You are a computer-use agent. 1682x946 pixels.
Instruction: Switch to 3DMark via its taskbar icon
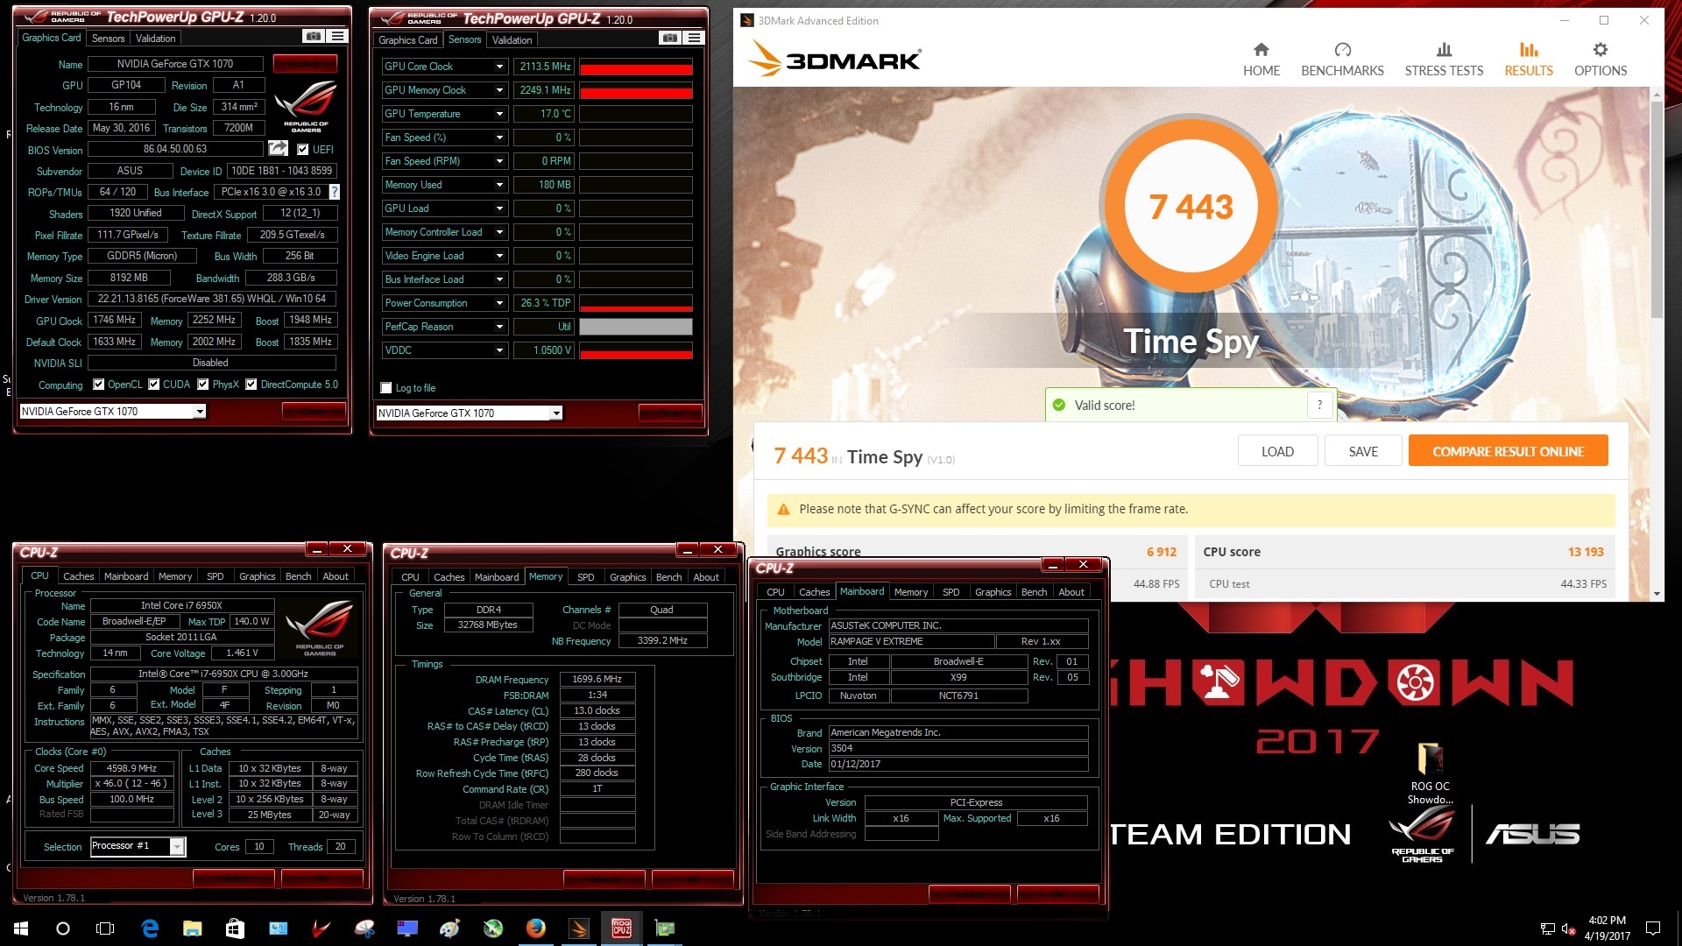tap(579, 928)
